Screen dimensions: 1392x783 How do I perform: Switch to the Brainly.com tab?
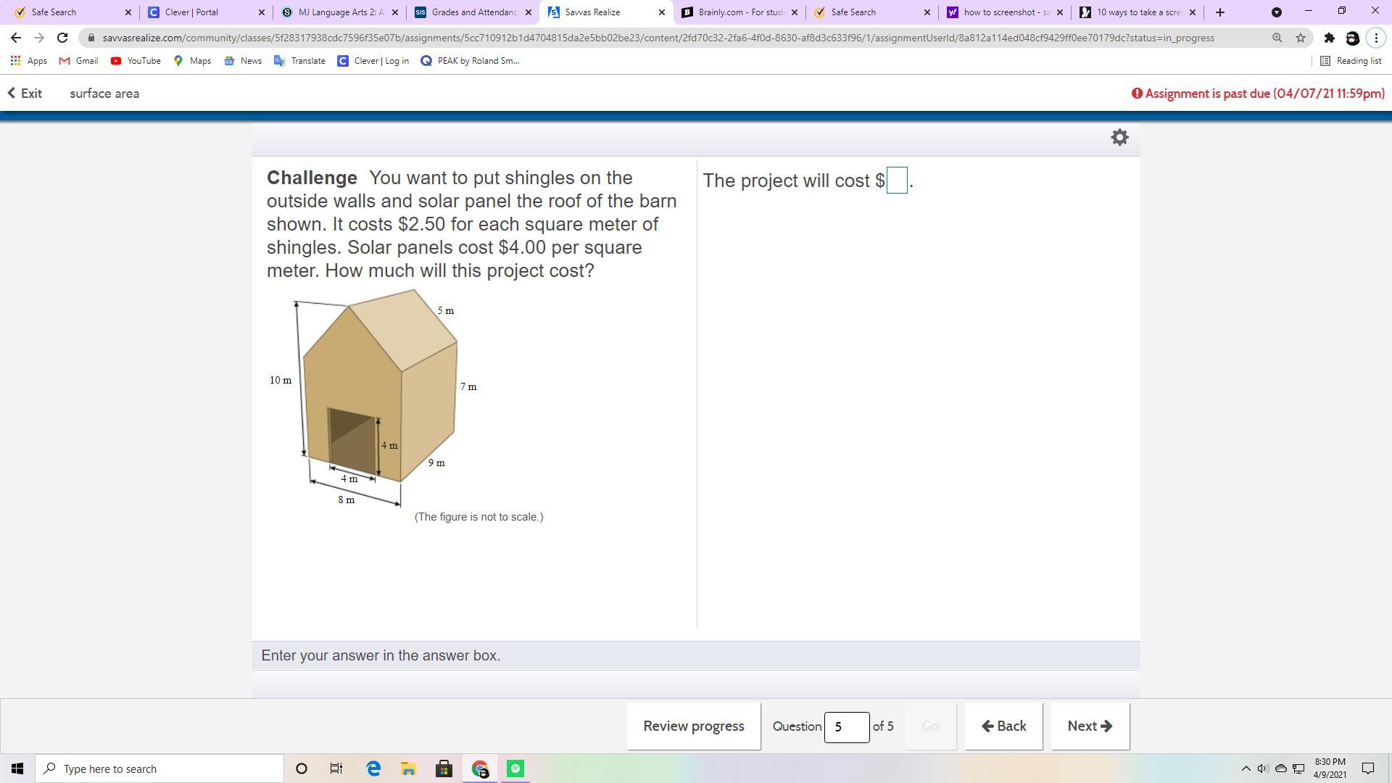(738, 12)
